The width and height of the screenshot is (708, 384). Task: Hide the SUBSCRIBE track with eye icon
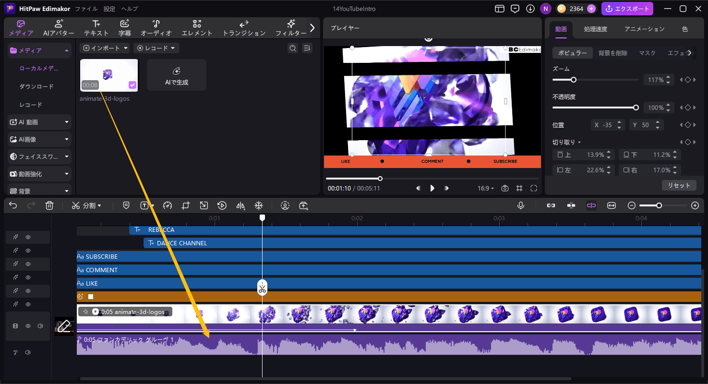coord(28,264)
